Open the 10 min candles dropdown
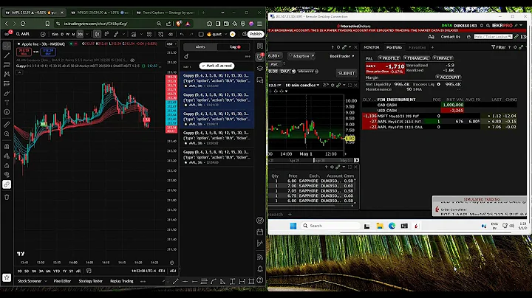Screen dimensions: 532x298 pos(302,85)
